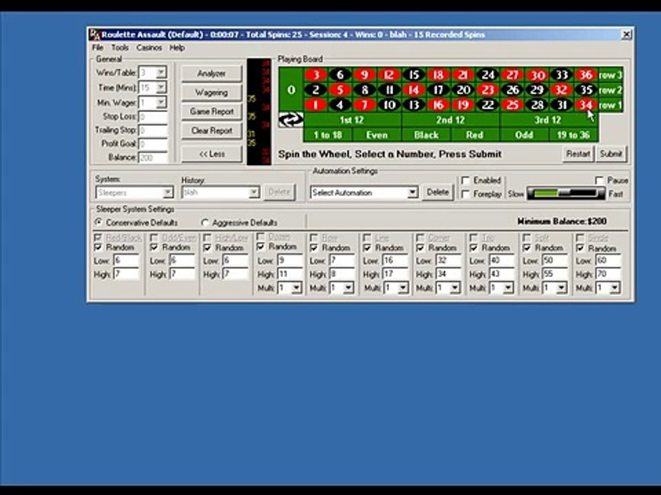
Task: Select red number 18 on the board
Action: click(438, 75)
